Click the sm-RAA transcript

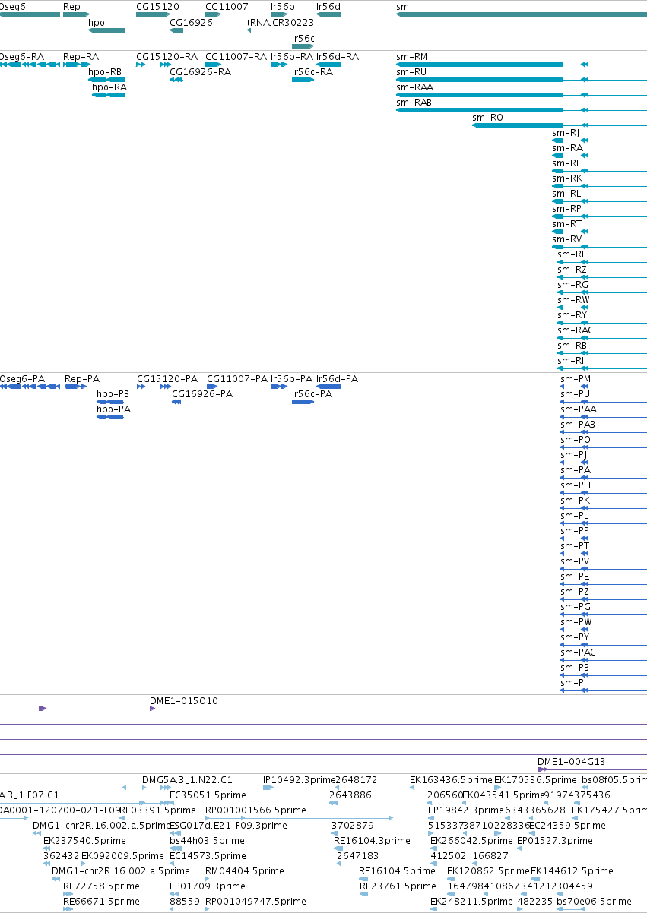522,95
